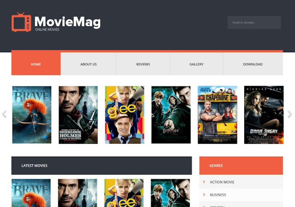Open The Chaperone poster in the carousel
Viewport: 295px width, 207px height.
(217, 115)
